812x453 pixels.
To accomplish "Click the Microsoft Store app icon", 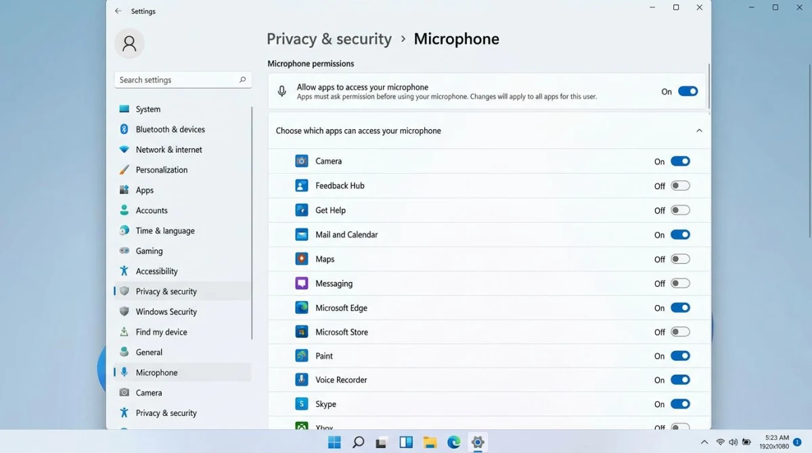I will [302, 332].
